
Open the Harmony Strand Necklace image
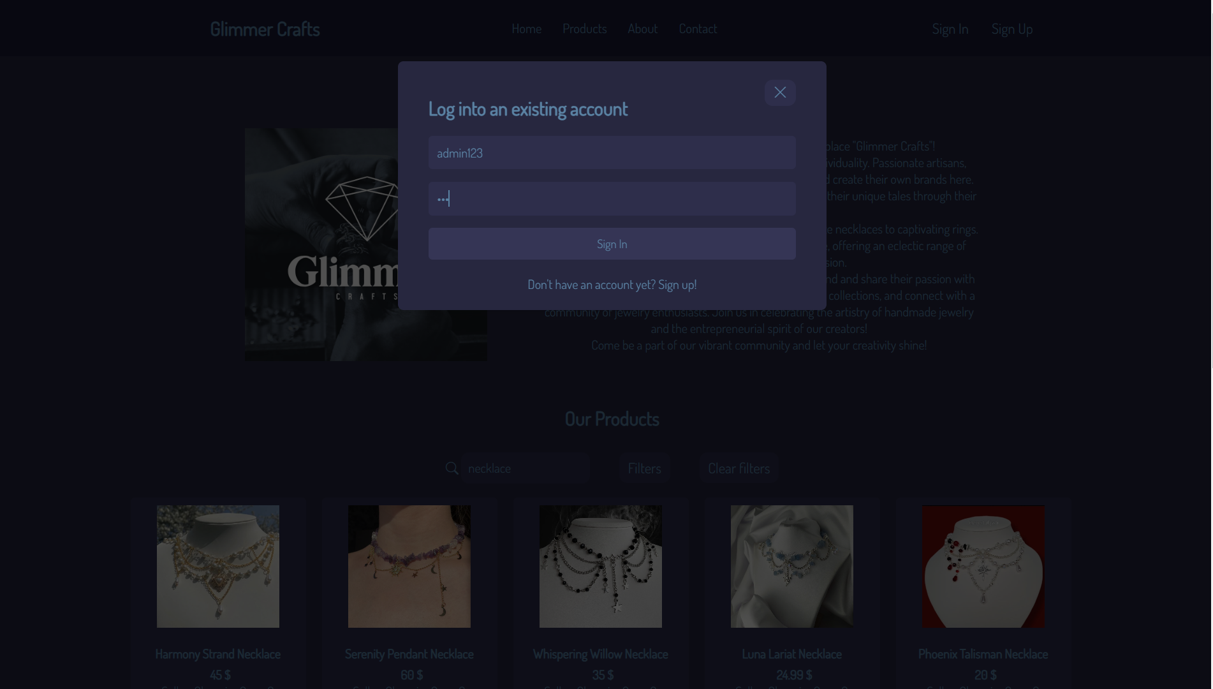[218, 567]
